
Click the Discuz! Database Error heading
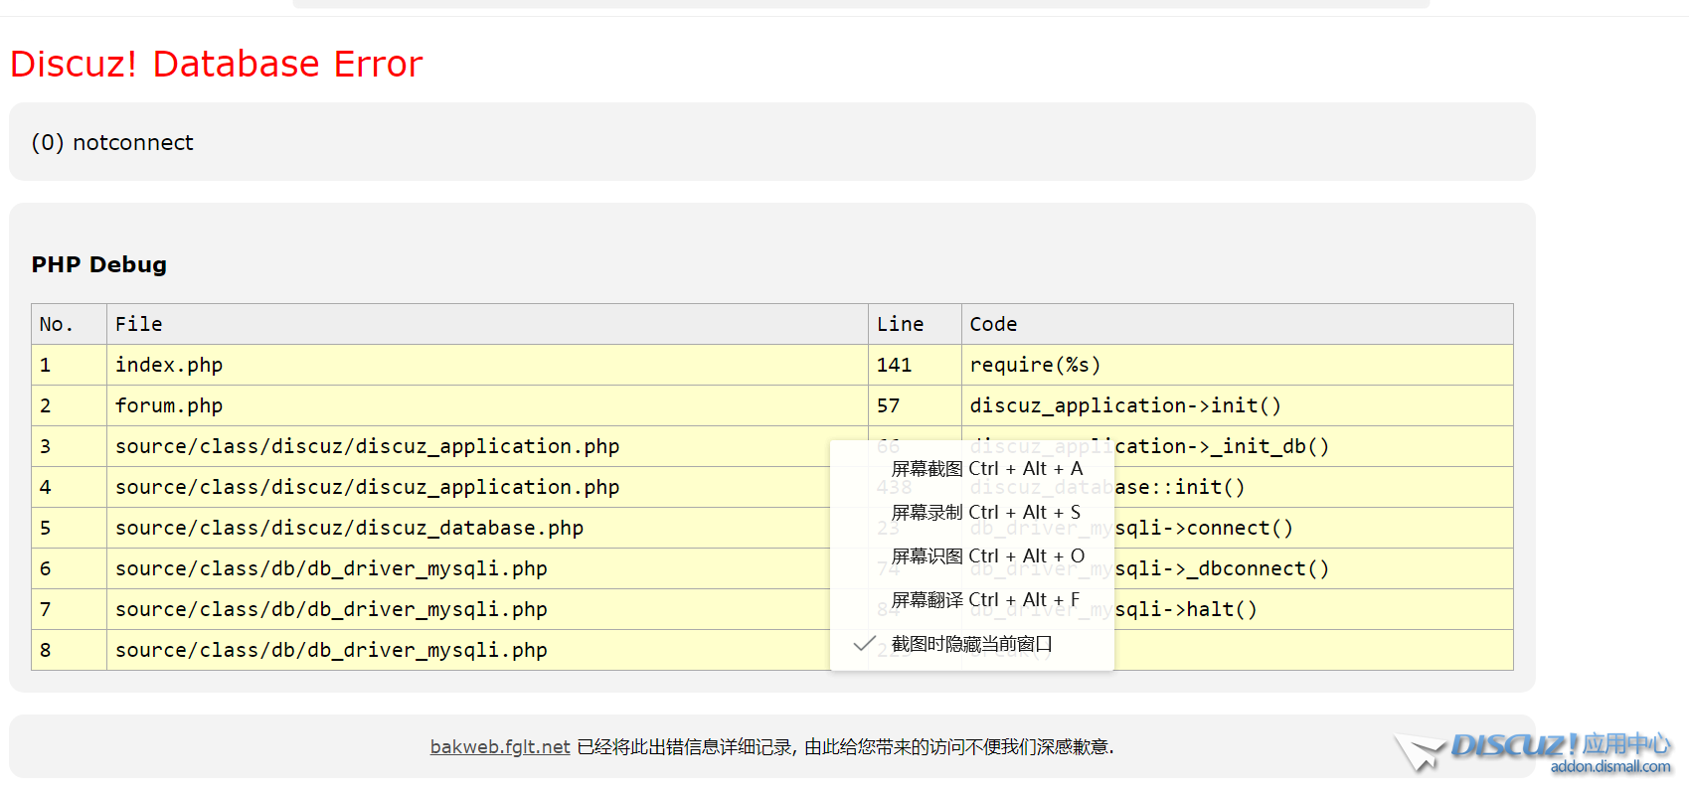pyautogui.click(x=216, y=65)
